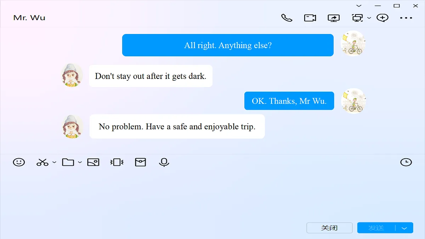This screenshot has height=239, width=425.
Task: Open screen sharing icon
Action: pyautogui.click(x=334, y=18)
